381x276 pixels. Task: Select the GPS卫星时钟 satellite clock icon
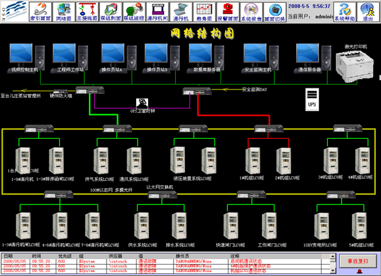coord(142,103)
